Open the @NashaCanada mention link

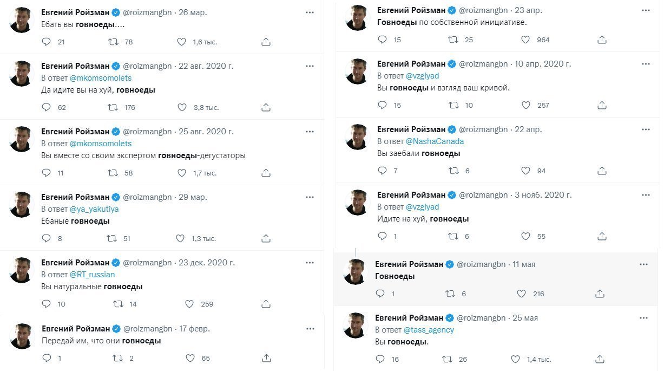pos(435,141)
